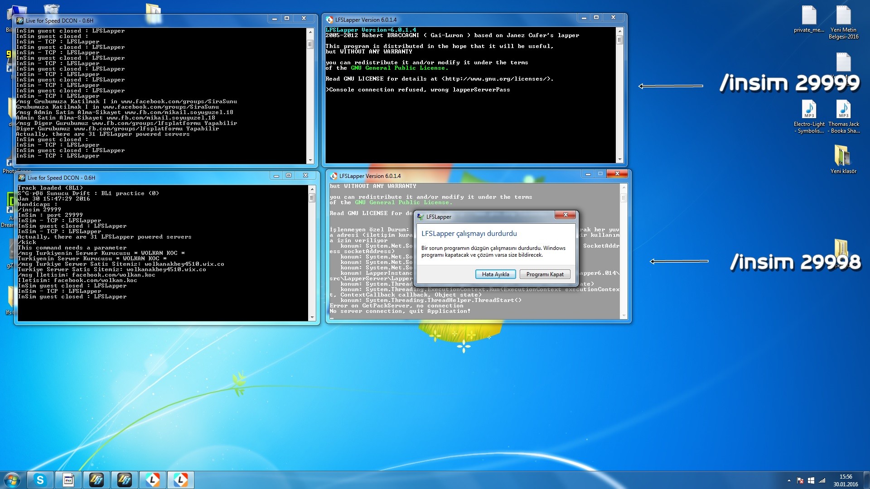Click 'This command needs a parameter' line
870x489 pixels.
click(x=72, y=248)
